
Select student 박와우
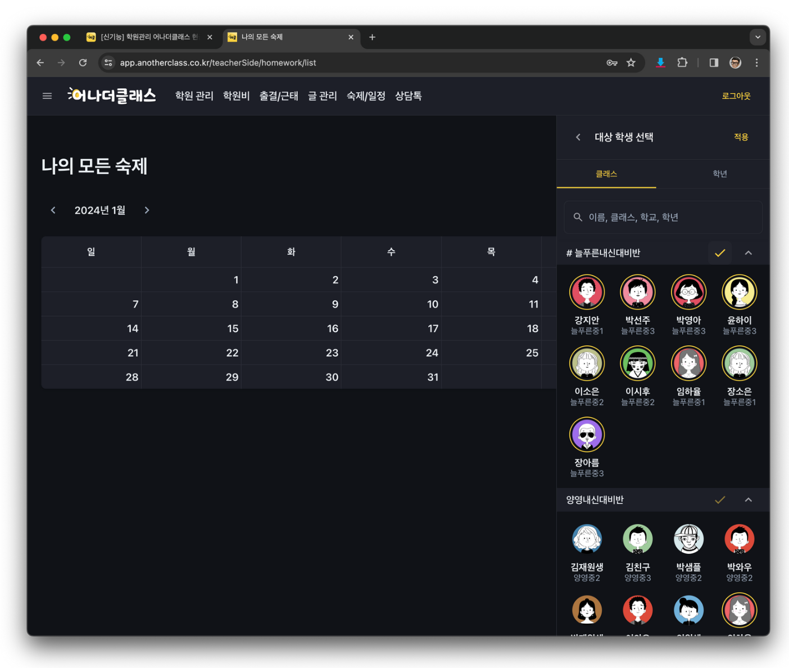[x=739, y=552]
